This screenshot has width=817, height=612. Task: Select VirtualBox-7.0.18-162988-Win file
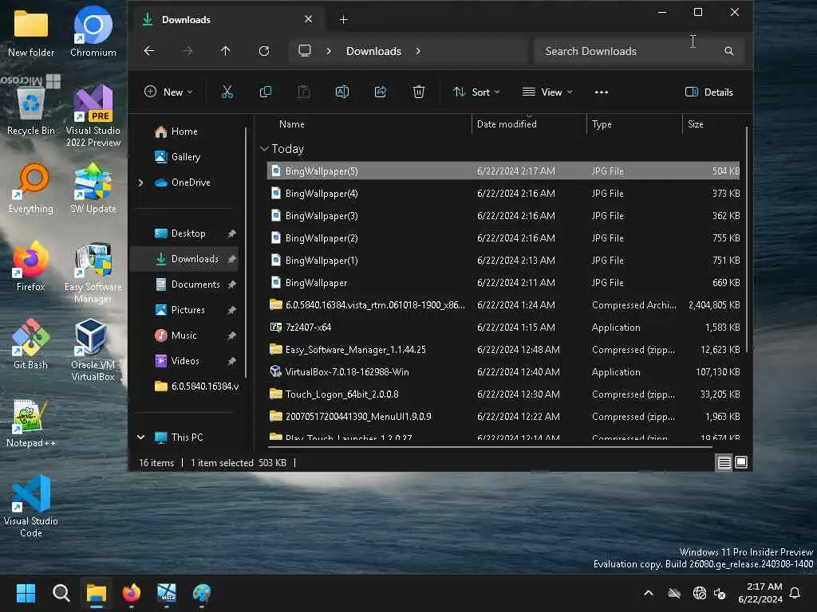503,372
